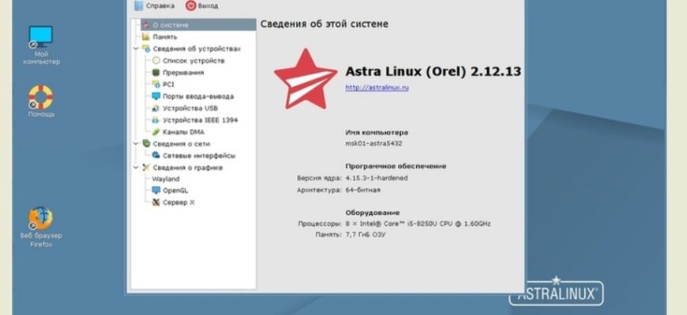The image size is (687, 315).
Task: Collapse the Сведения об устройствах branch
Action: [136, 49]
